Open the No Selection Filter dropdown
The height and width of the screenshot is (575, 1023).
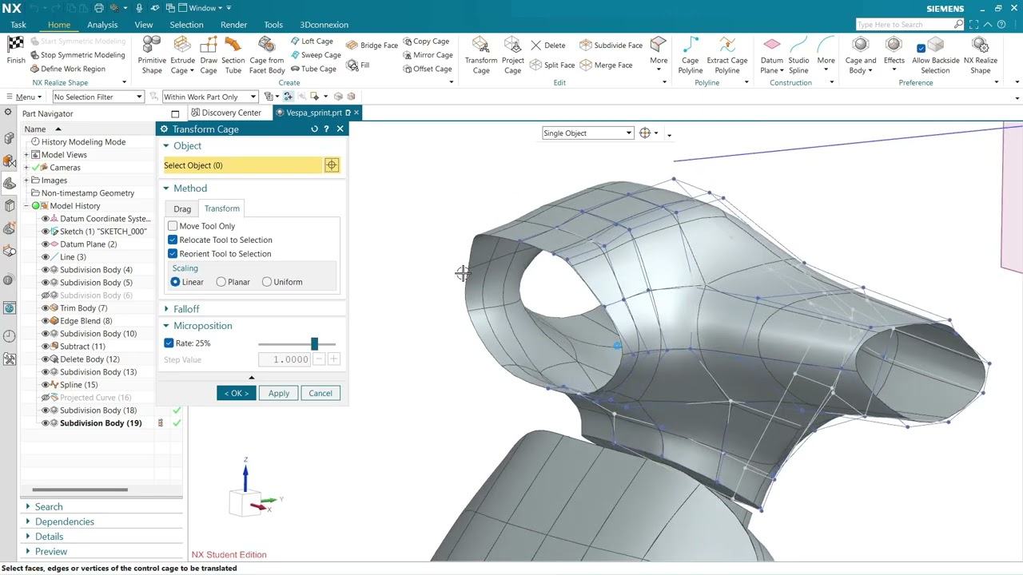point(98,97)
